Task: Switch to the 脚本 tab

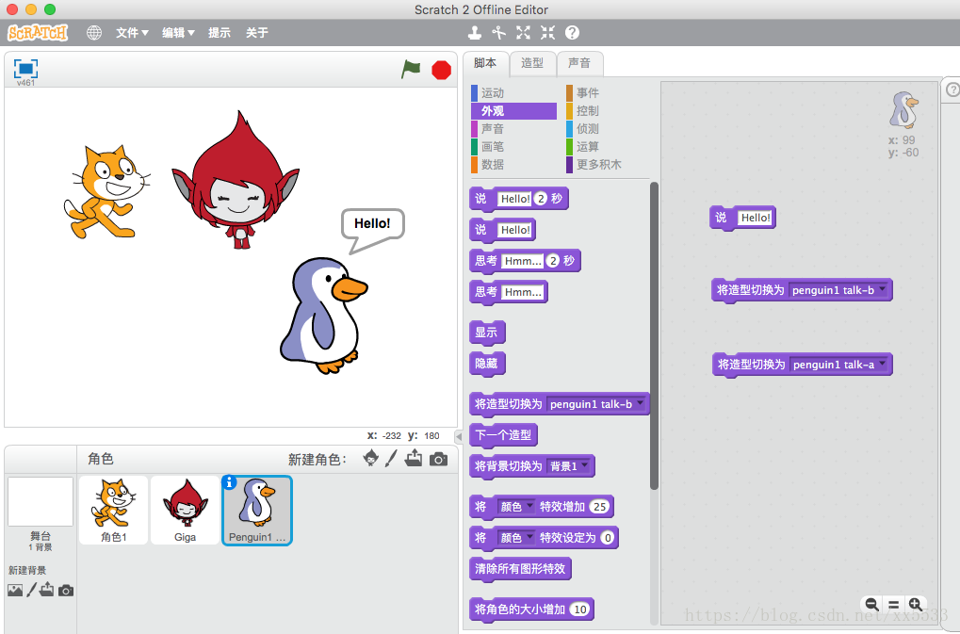Action: tap(485, 63)
